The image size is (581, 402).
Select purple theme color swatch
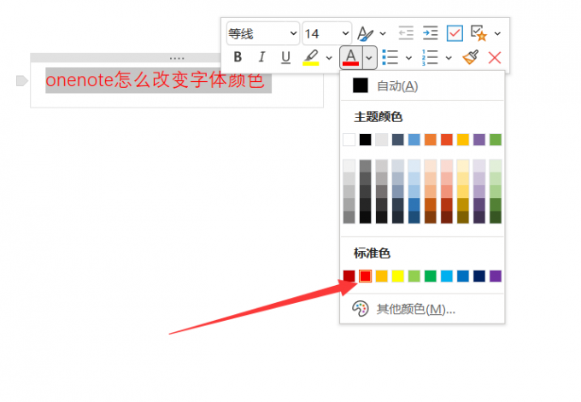[x=479, y=140]
